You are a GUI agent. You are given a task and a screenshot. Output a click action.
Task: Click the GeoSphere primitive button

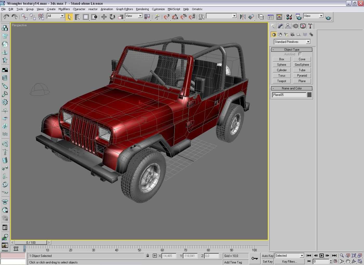pos(302,65)
